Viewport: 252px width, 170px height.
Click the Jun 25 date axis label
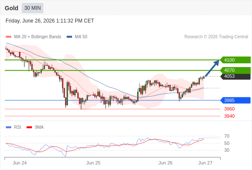[x=93, y=163]
